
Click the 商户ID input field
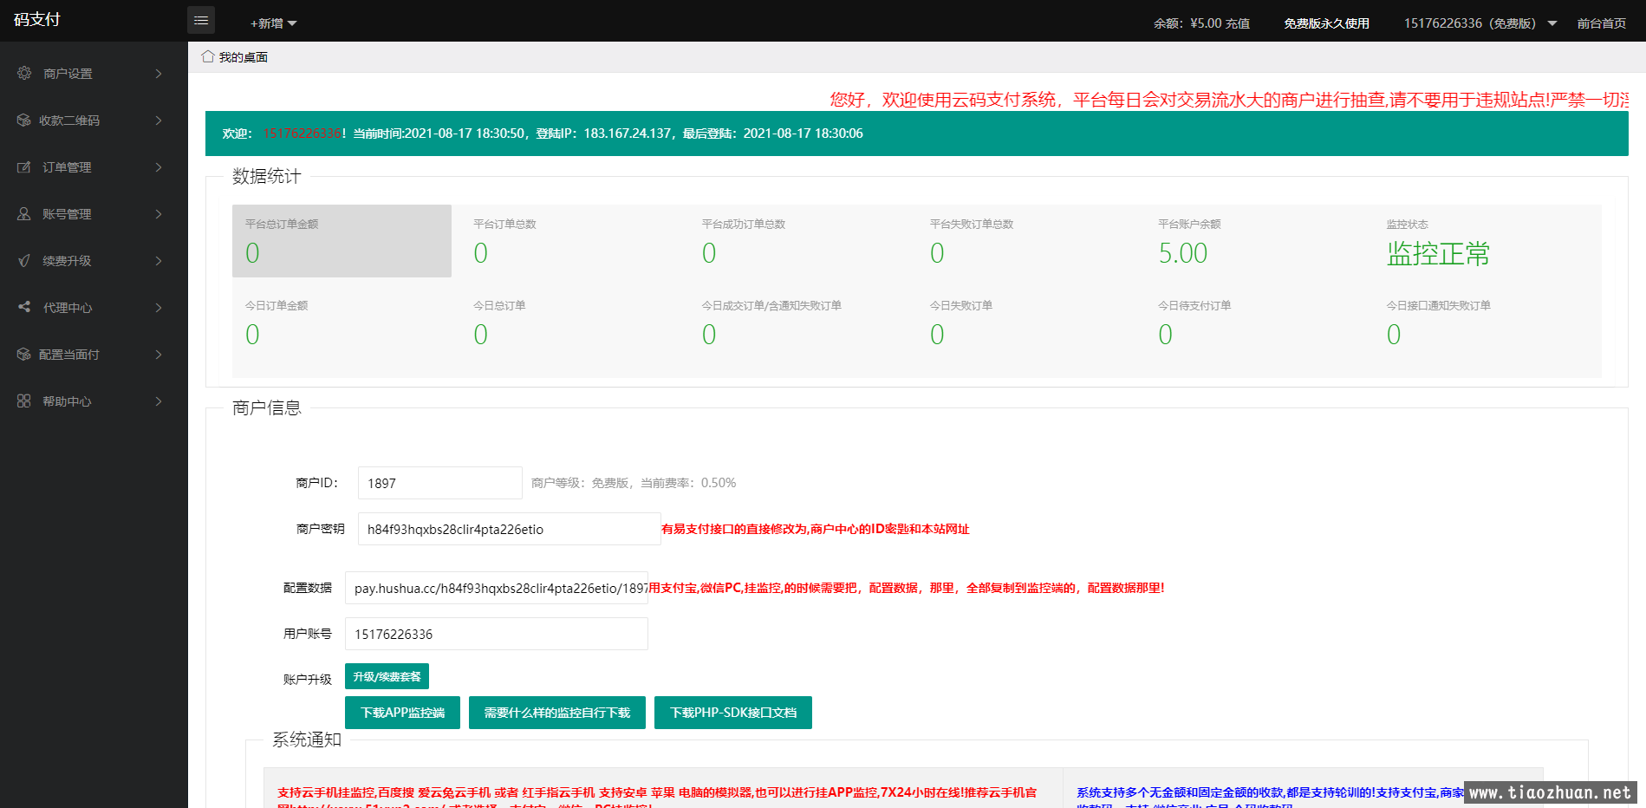point(440,483)
